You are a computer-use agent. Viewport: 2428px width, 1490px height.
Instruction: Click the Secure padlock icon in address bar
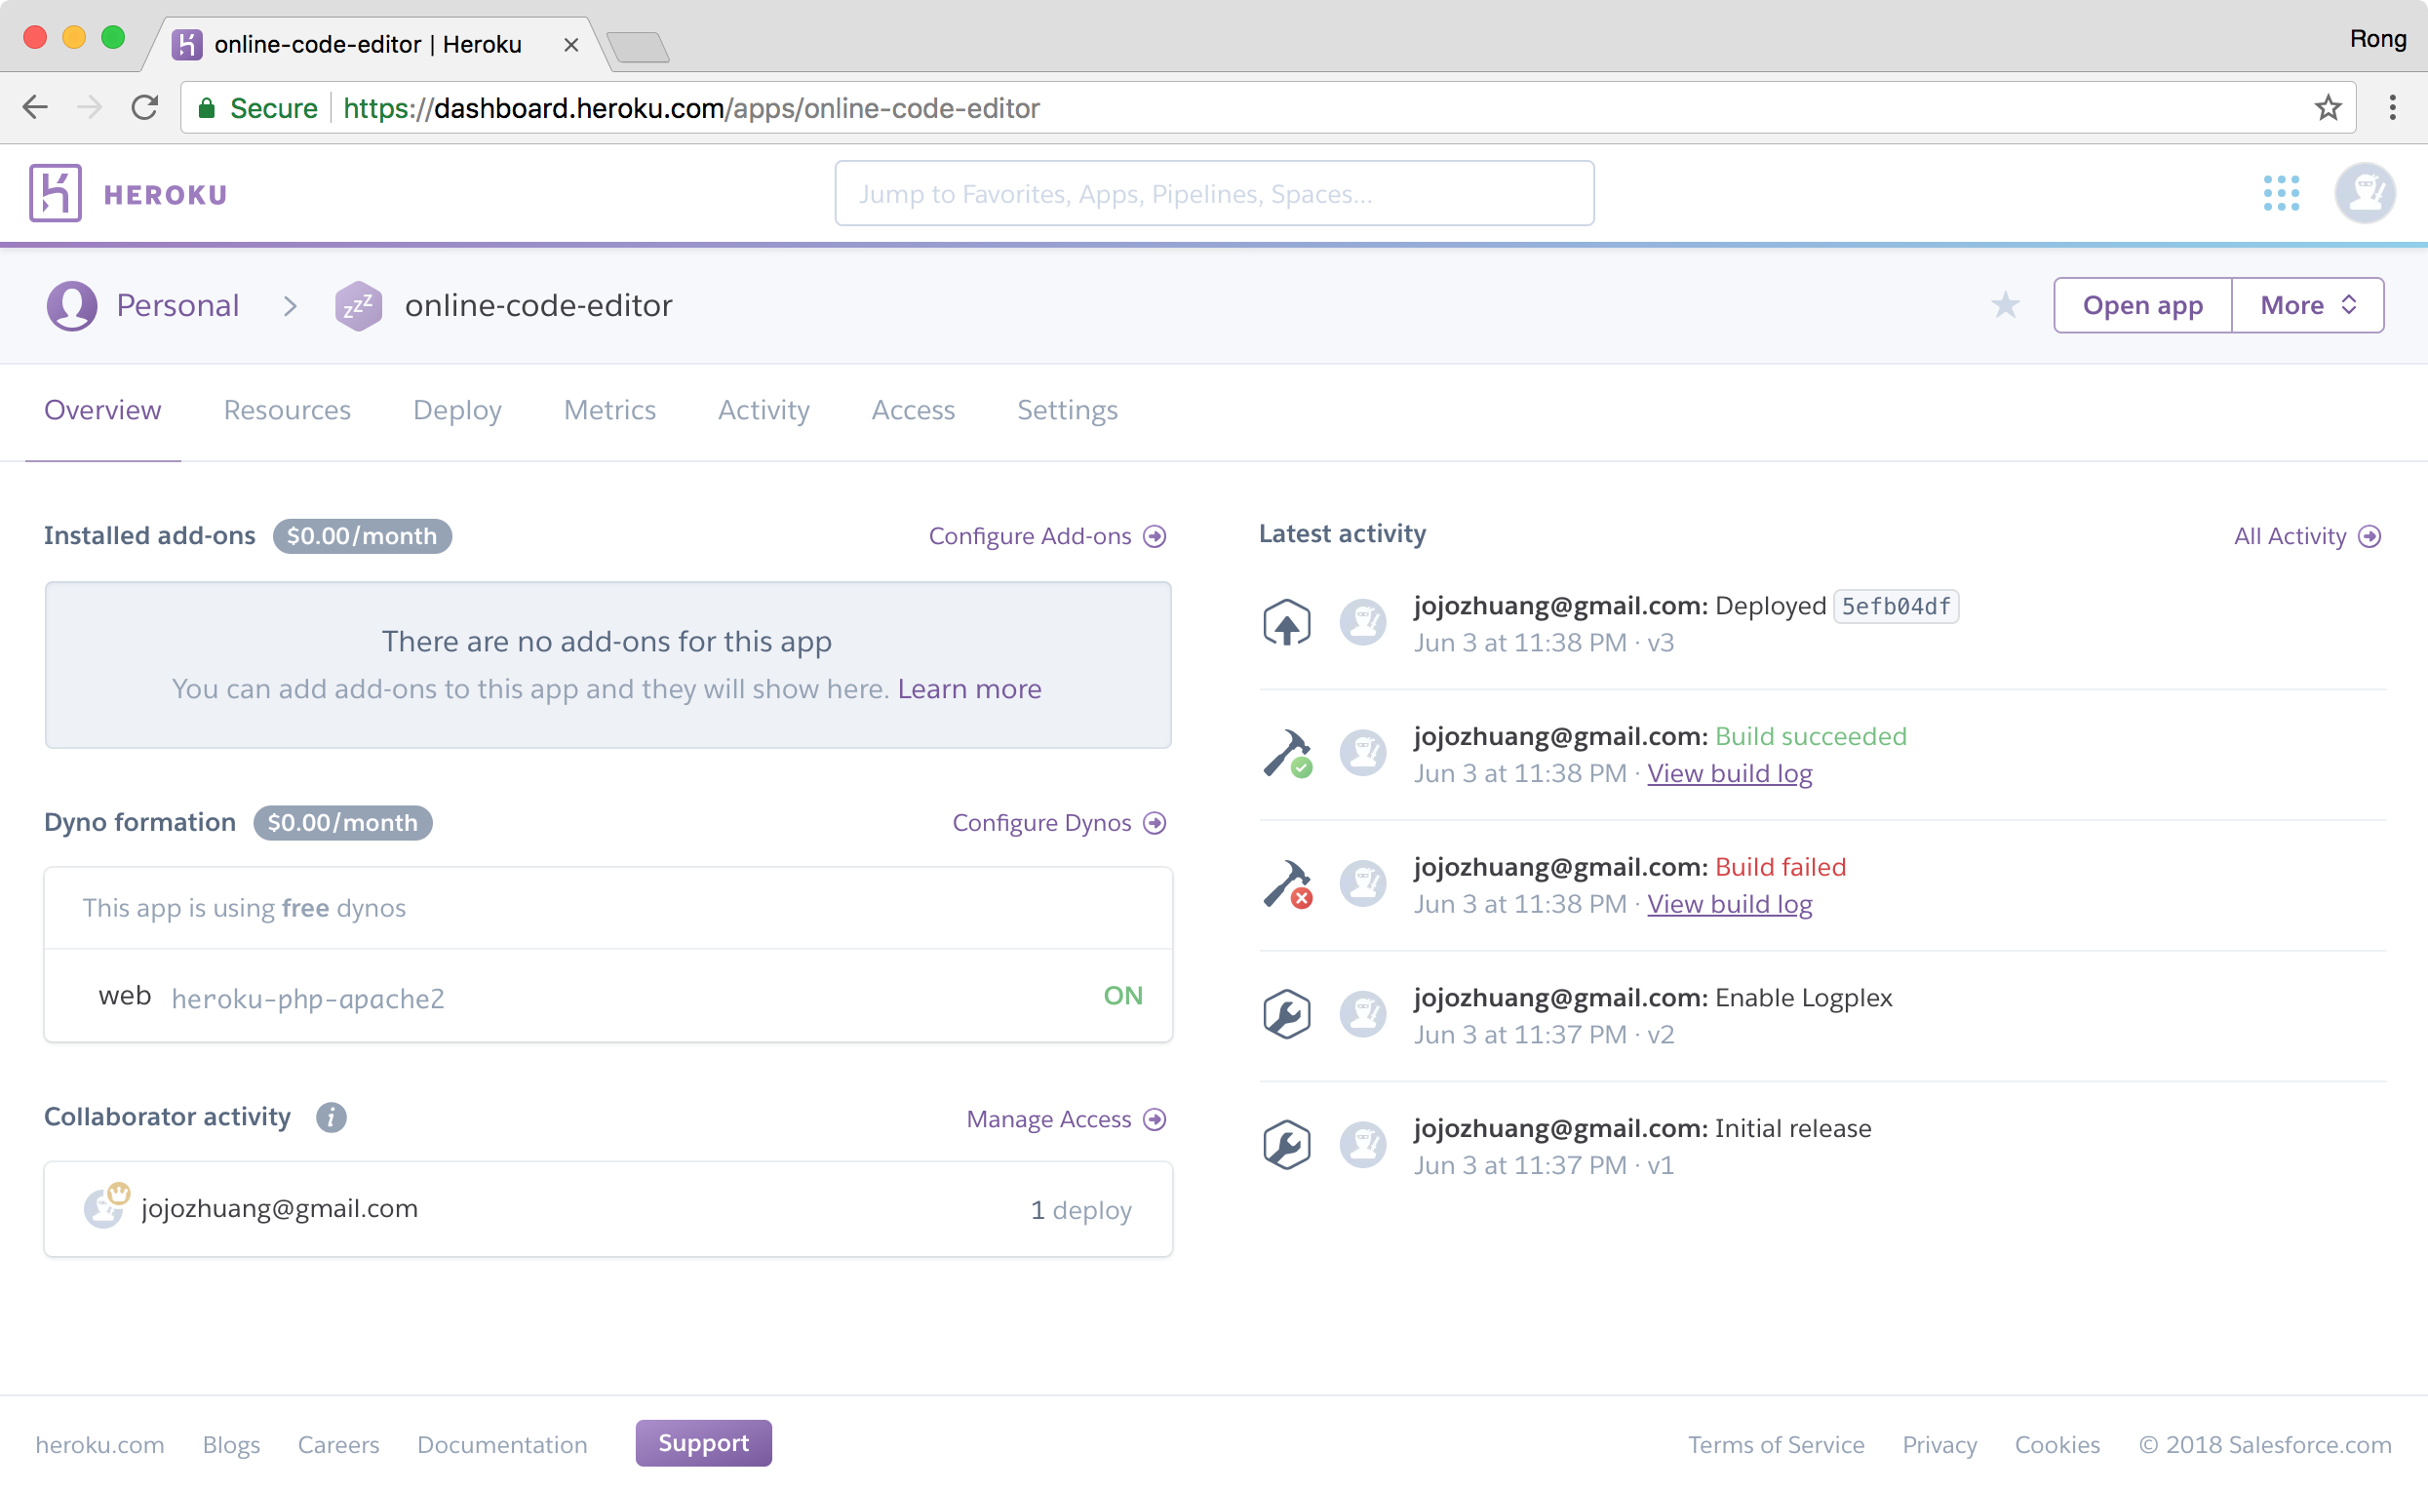click(207, 107)
